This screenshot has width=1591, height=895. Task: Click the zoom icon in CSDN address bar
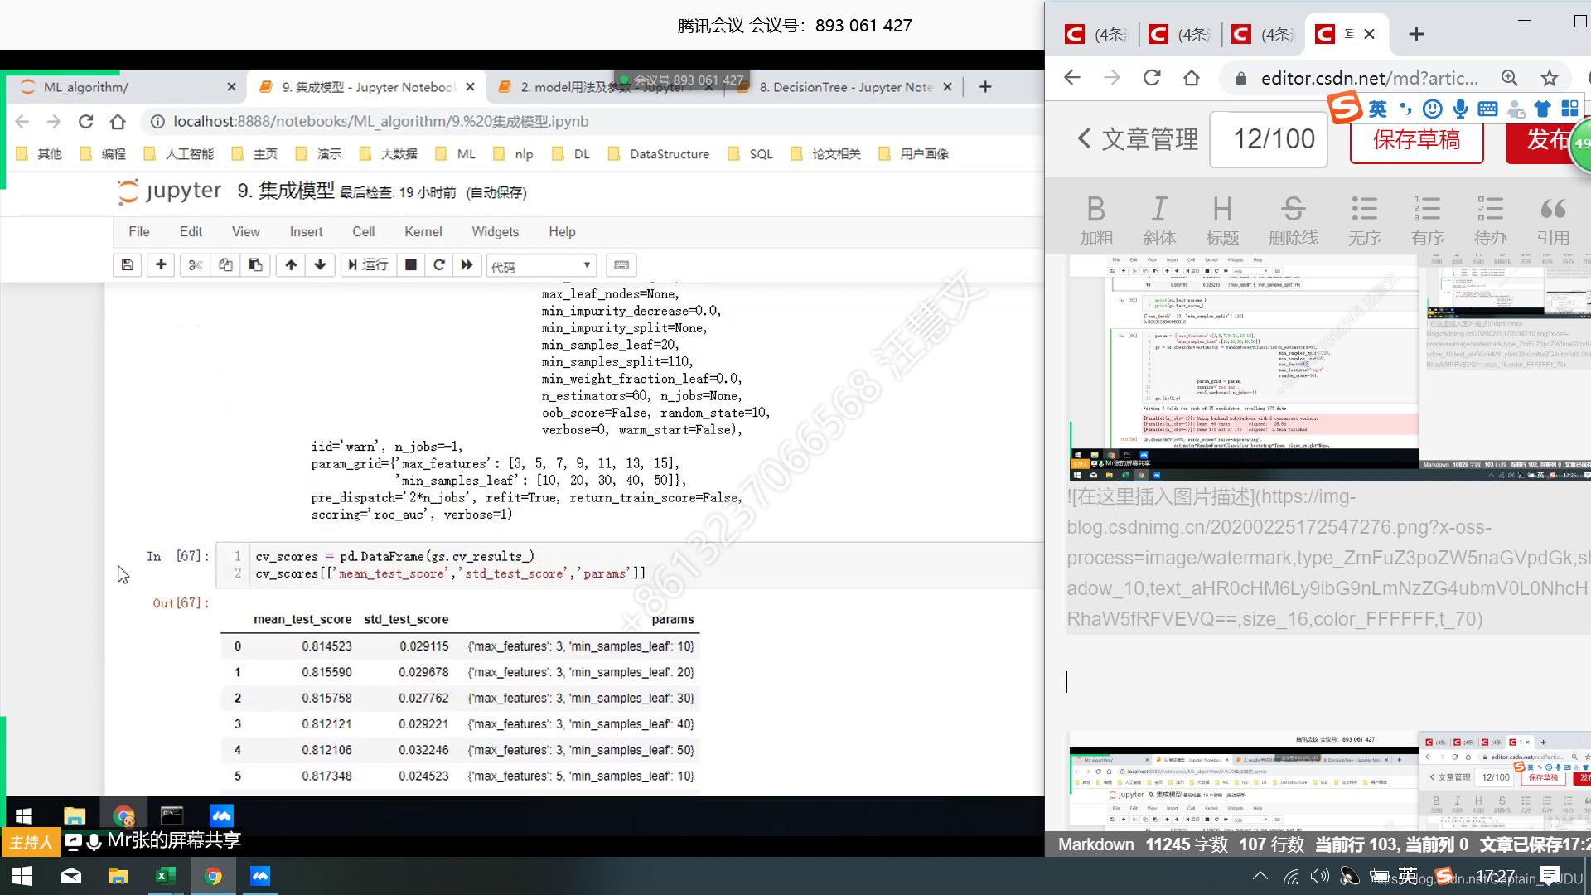[x=1510, y=78]
